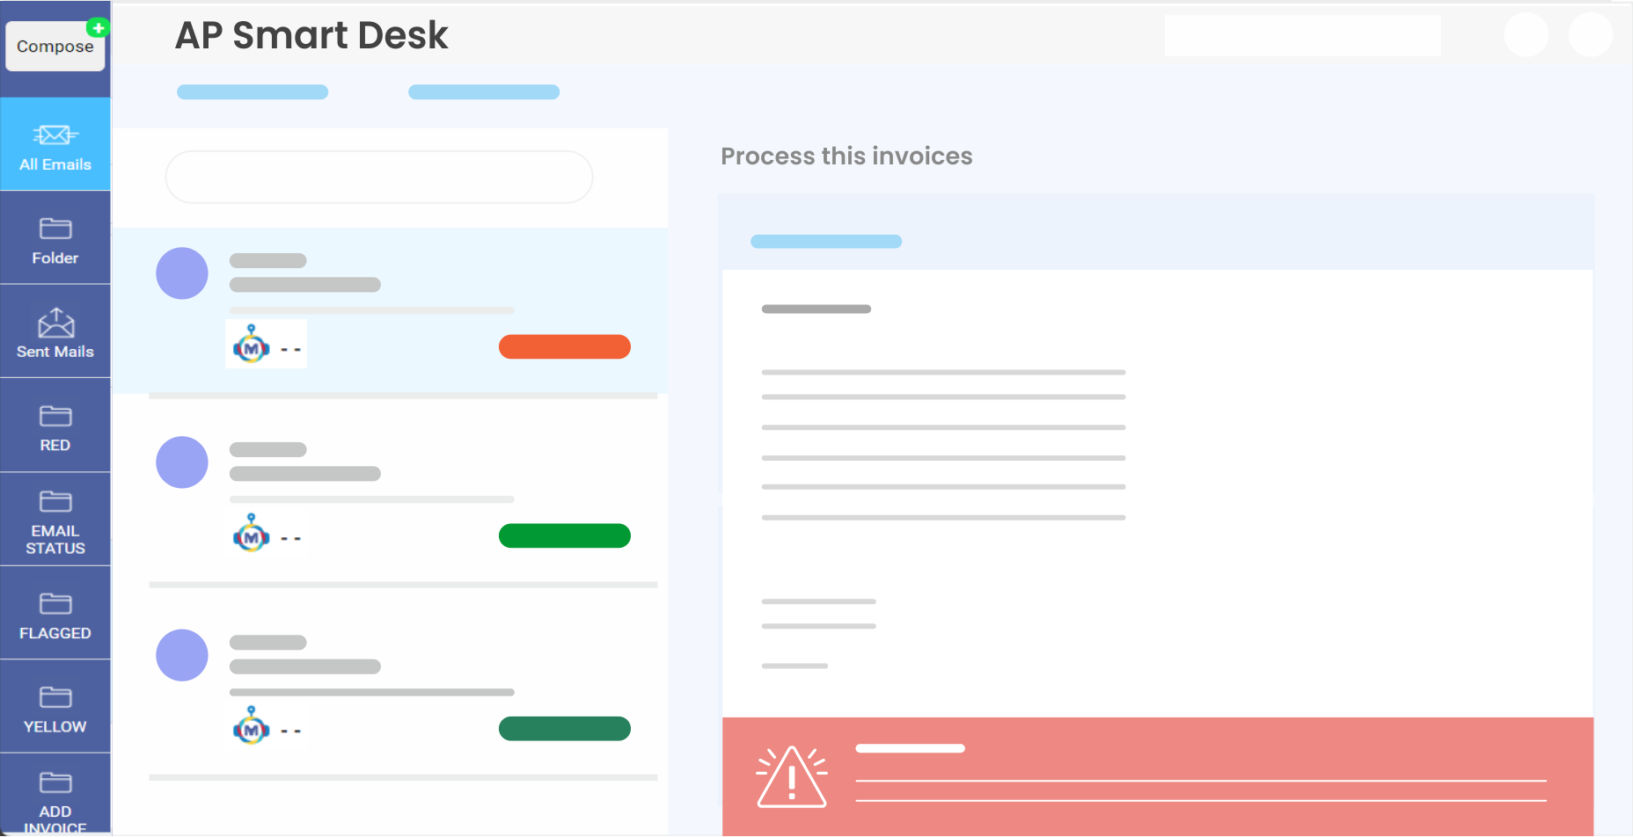Screen dimensions: 1633x837
Task: Select the EMAIL STATUS folder icon
Action: pyautogui.click(x=55, y=501)
